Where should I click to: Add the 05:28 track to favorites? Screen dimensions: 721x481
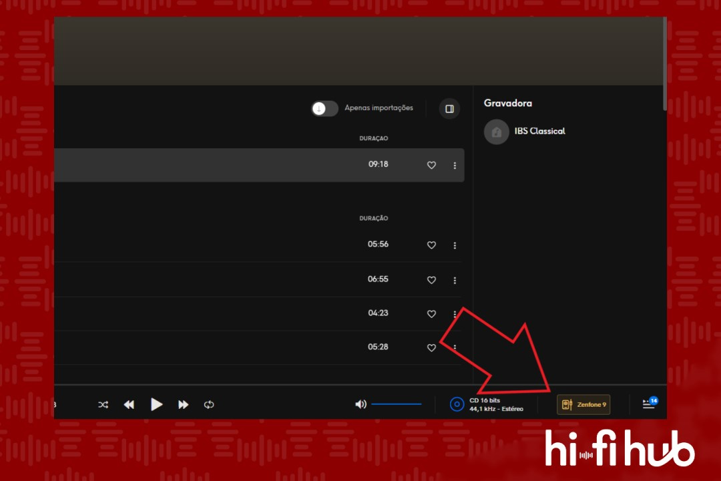coord(431,347)
